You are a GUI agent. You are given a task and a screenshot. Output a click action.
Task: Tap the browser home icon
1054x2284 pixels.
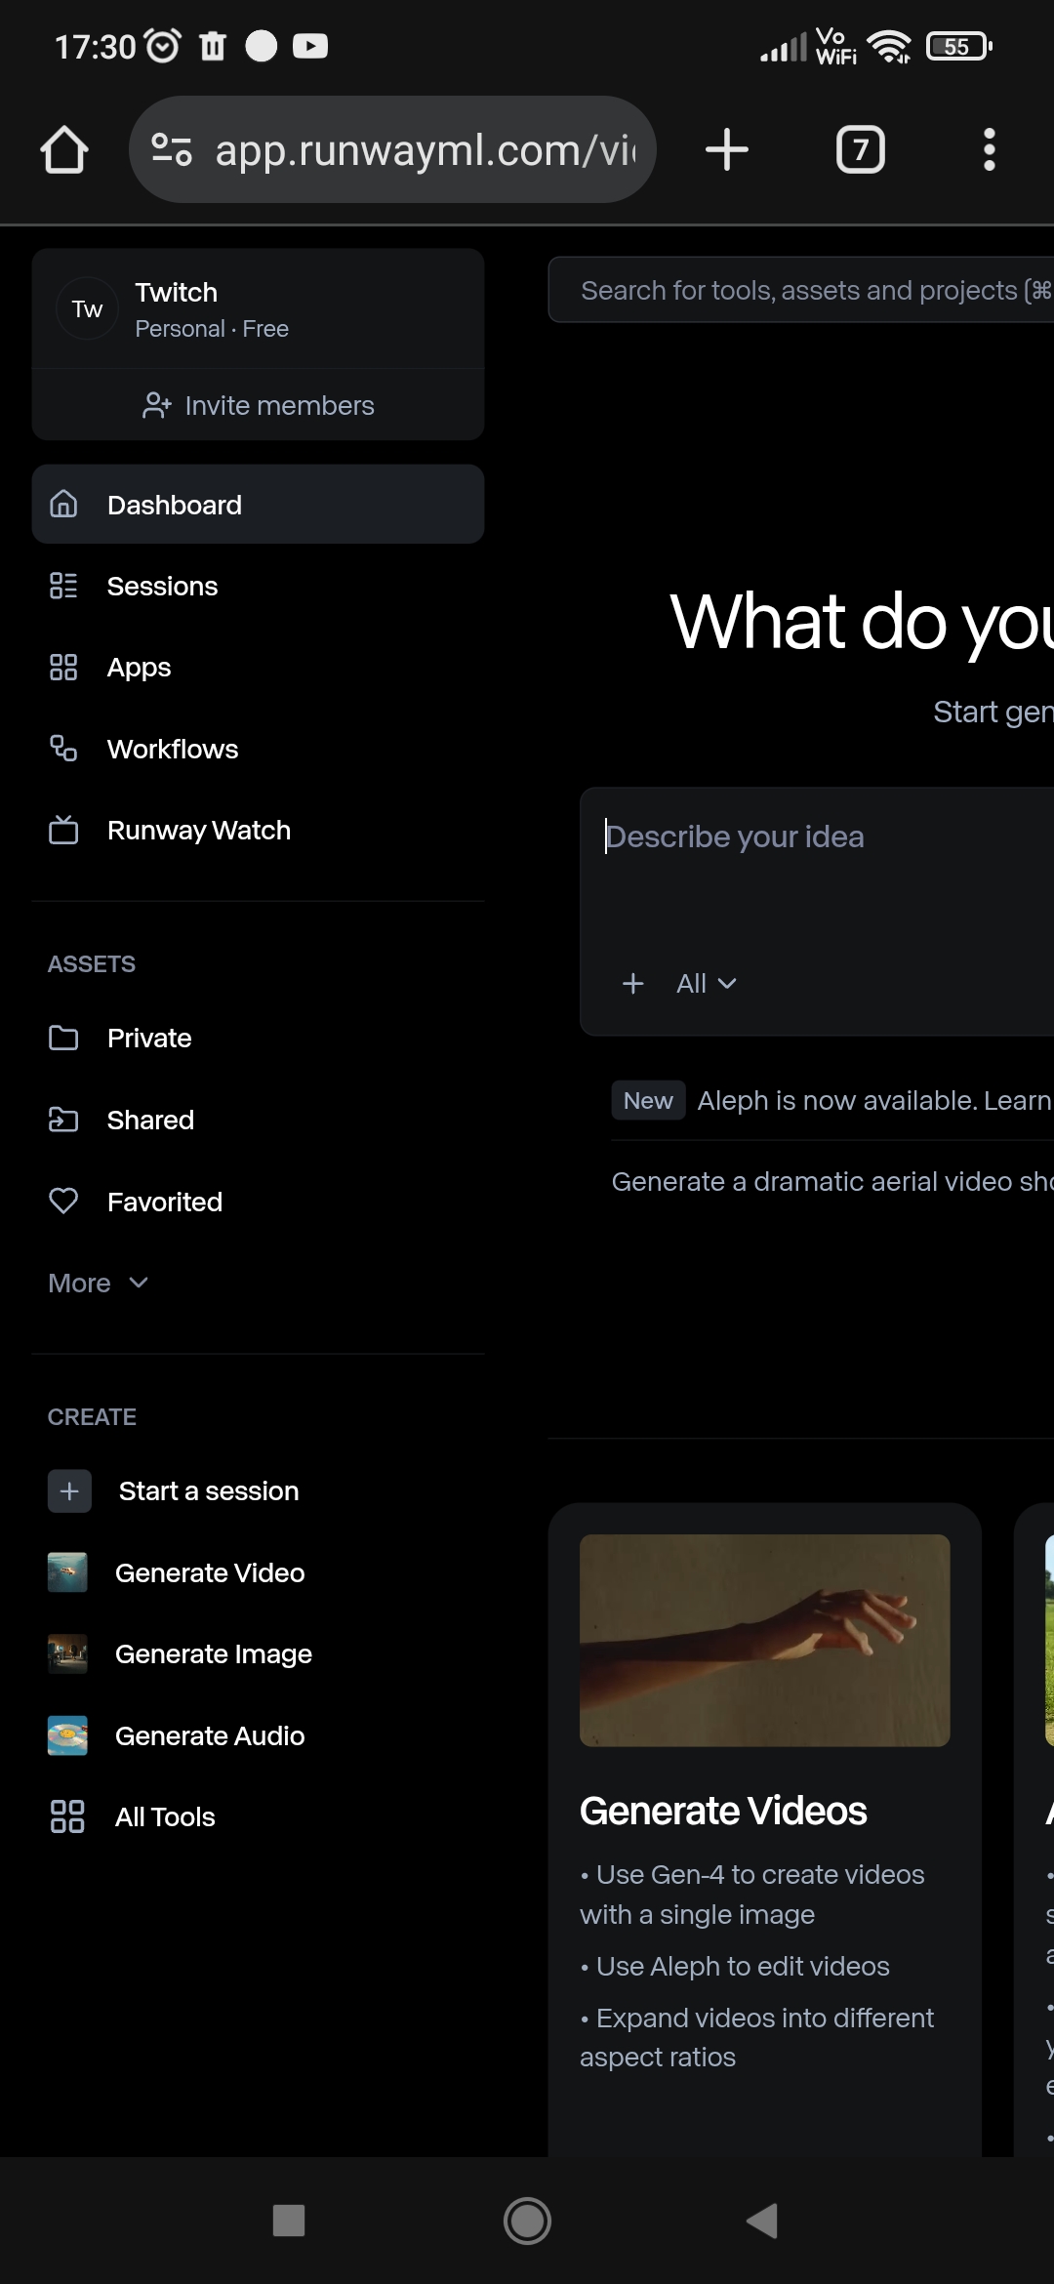tap(64, 150)
